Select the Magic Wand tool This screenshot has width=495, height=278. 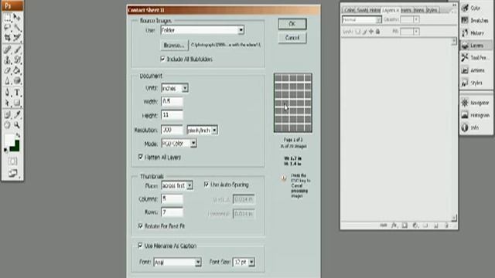17,28
